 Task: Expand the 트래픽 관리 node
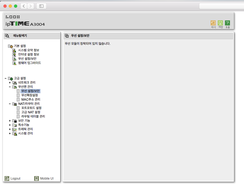[x=10, y=129]
